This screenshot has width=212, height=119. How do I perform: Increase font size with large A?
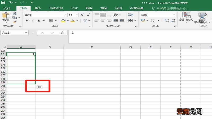[x=82, y=15]
